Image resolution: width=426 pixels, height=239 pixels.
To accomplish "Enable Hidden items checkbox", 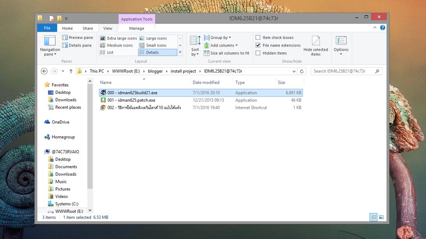I will click(258, 53).
